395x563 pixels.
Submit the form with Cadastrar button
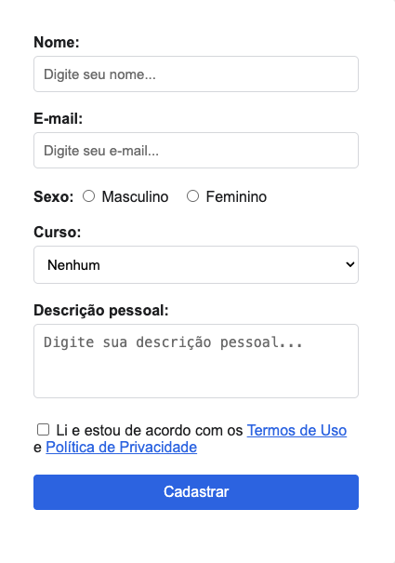point(196,492)
